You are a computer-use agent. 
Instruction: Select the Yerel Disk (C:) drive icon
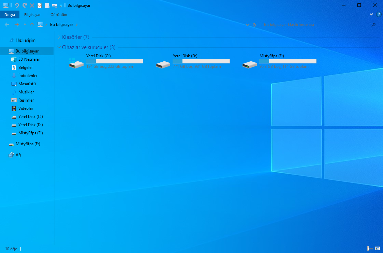(76, 63)
